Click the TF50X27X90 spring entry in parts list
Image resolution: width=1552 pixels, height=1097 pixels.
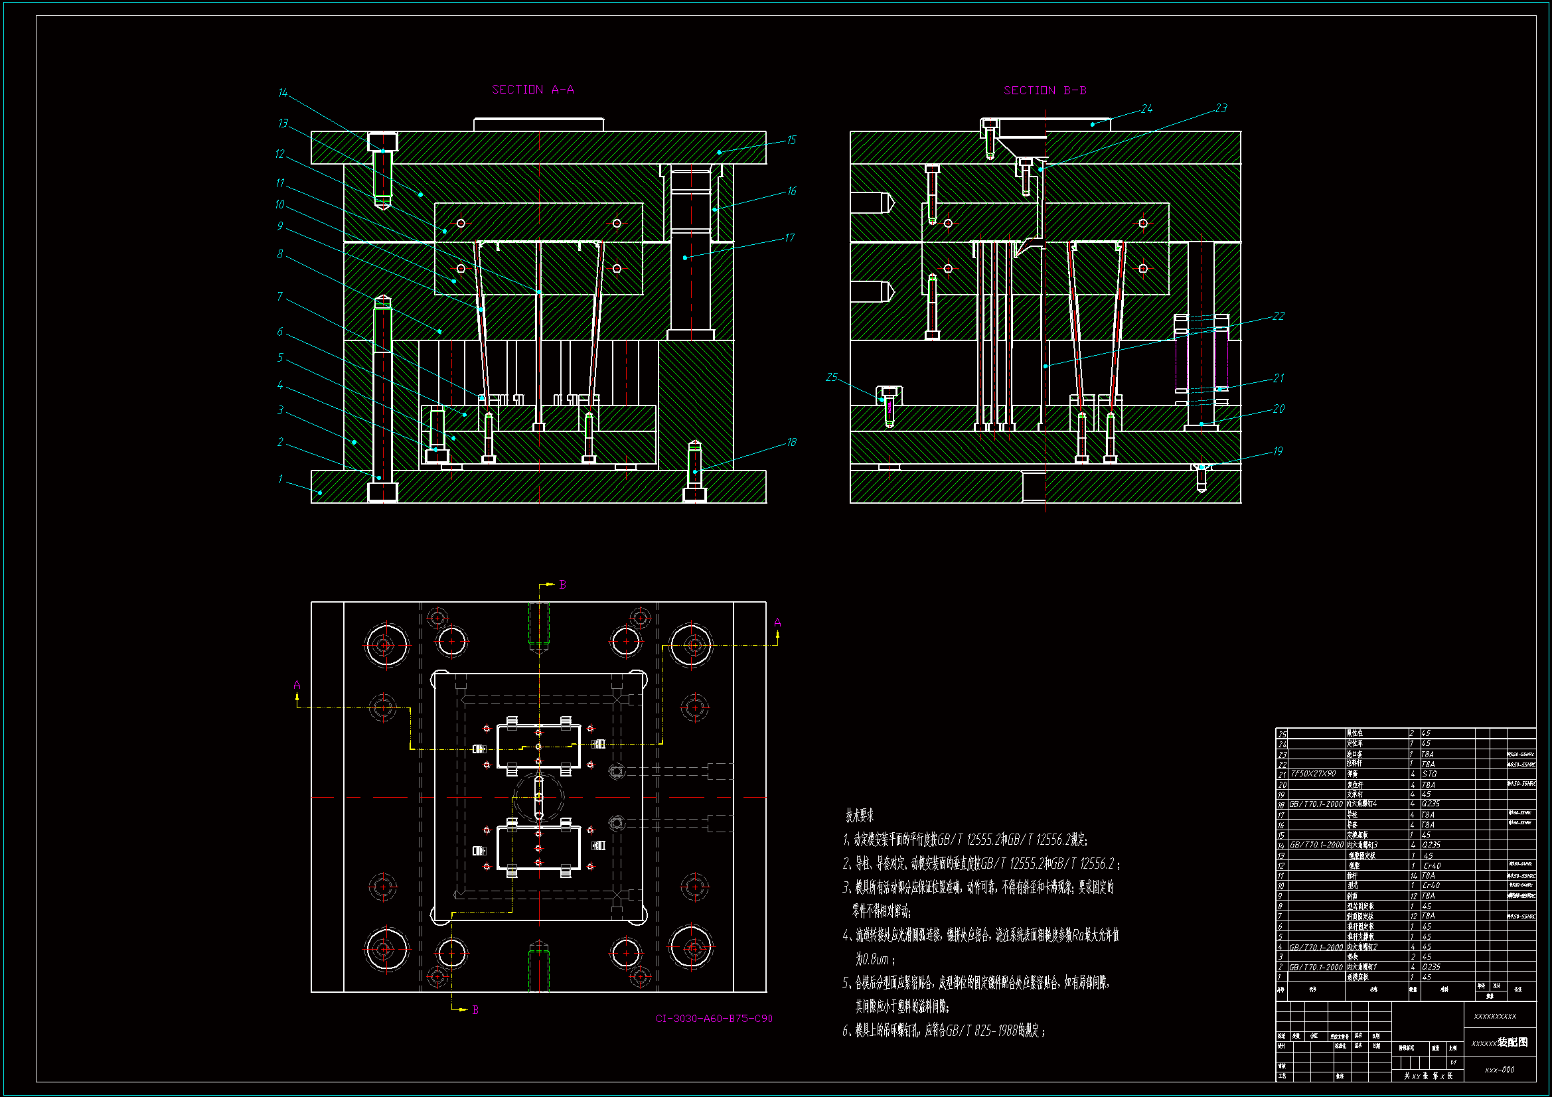pos(1313,774)
